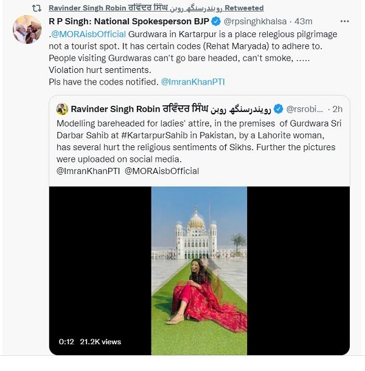Click verified badge in the quoted tweet
The image size is (365, 371).
(279, 109)
